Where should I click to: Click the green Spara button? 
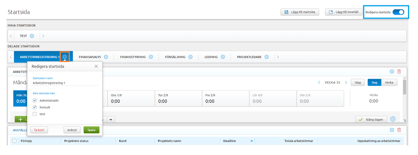[x=92, y=130]
